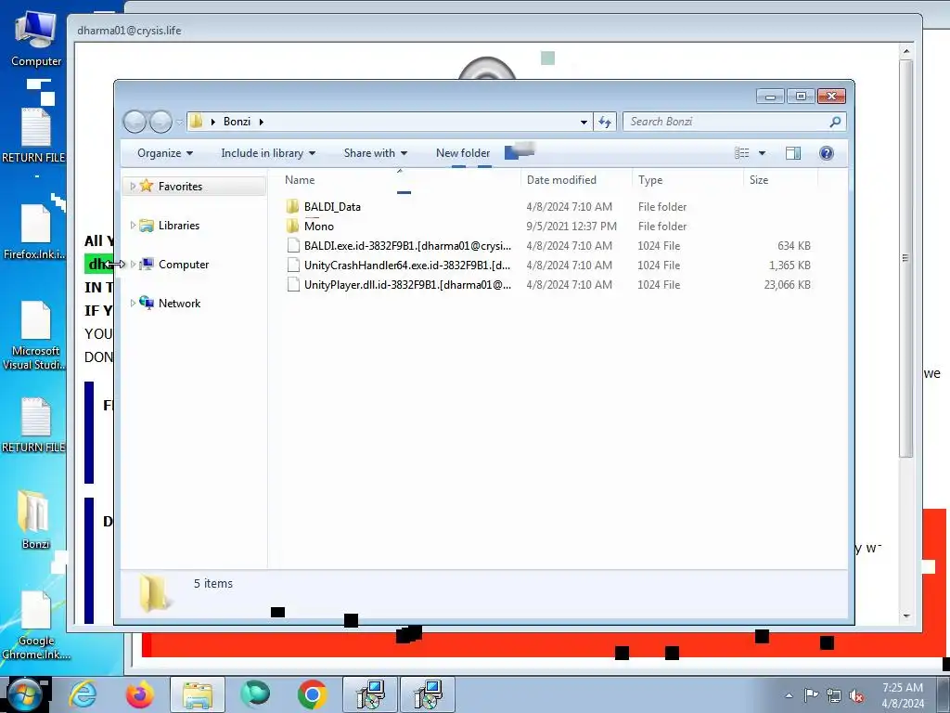Viewport: 950px width, 713px height.
Task: Click the Libraries icon in navigation pane
Action: pyautogui.click(x=146, y=226)
